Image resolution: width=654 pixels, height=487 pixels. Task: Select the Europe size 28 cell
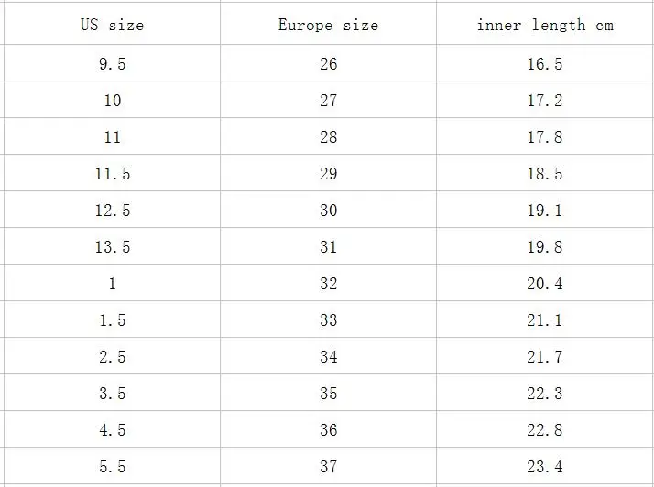pos(328,136)
